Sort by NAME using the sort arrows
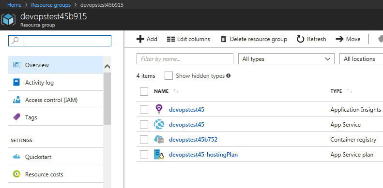This screenshot has width=383, height=188. pos(176,91)
